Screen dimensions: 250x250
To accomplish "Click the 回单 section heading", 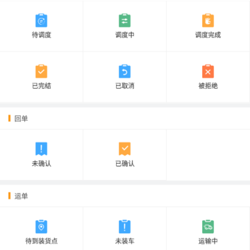I will pyautogui.click(x=21, y=118).
